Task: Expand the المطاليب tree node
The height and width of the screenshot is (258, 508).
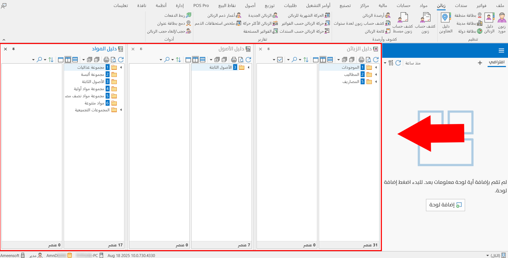Action: (376, 75)
